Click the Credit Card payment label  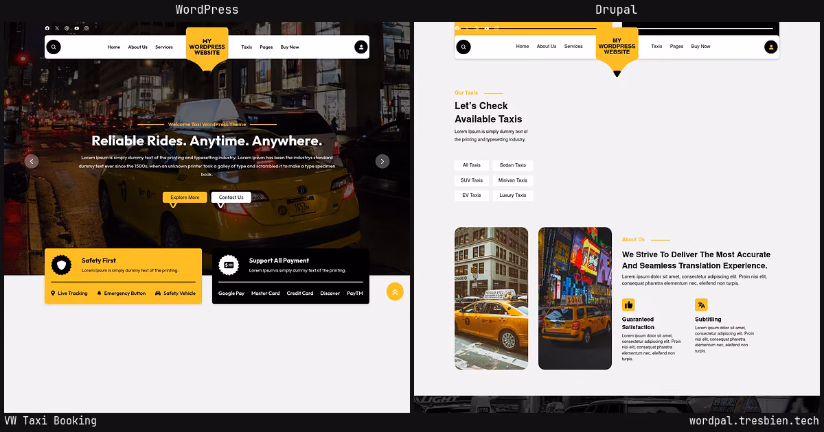tap(300, 293)
